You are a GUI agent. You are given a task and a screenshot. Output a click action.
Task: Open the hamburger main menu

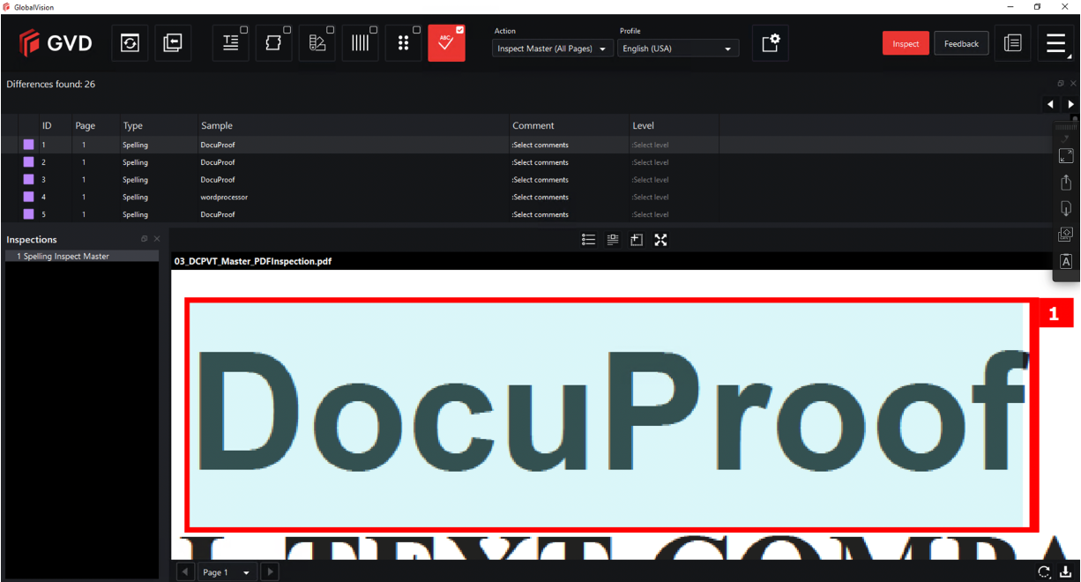[x=1055, y=43]
